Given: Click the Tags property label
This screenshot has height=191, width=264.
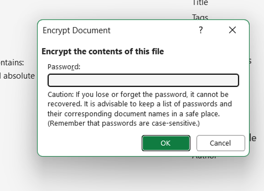Looking at the screenshot, I should [200, 17].
